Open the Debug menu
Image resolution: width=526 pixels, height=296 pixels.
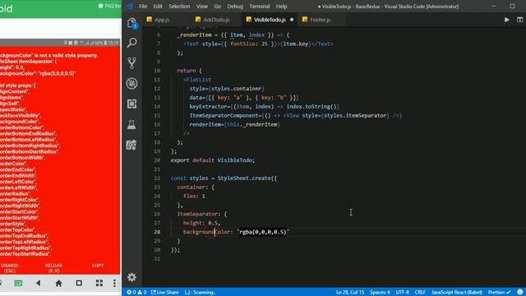click(x=235, y=7)
